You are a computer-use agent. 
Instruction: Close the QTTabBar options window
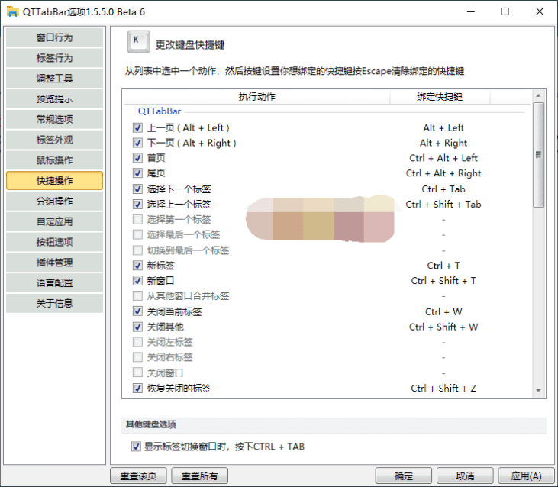coord(540,11)
